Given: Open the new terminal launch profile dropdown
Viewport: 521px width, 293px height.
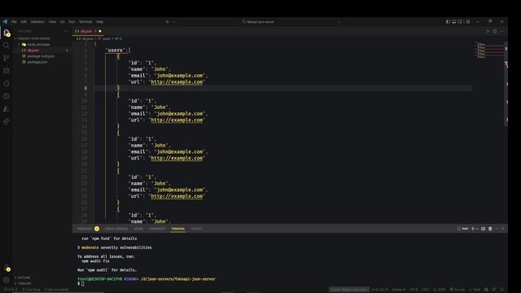Looking at the screenshot, I should pos(477,229).
